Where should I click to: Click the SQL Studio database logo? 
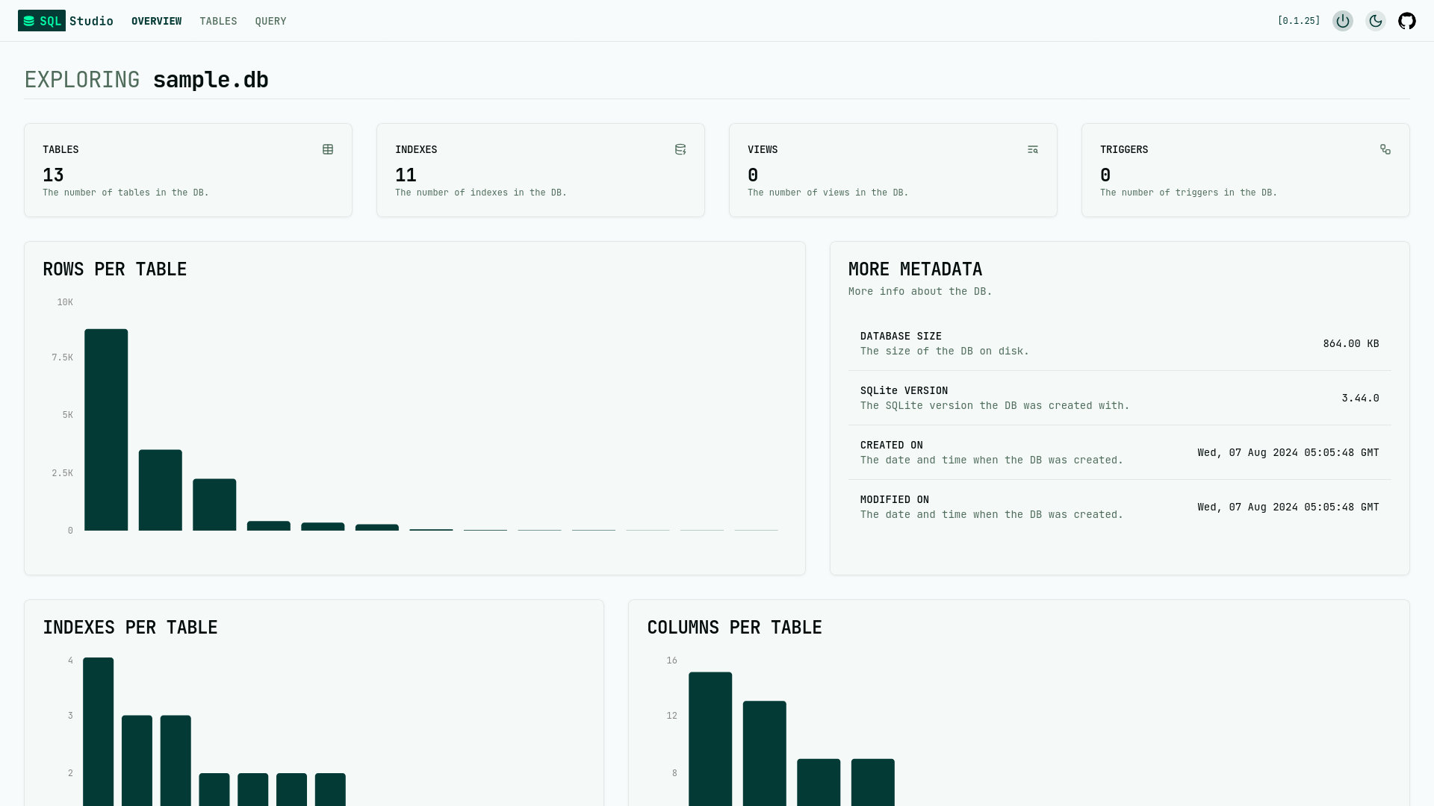42,21
